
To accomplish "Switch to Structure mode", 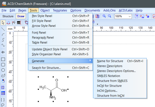I will pyautogui.click(x=8, y=16).
